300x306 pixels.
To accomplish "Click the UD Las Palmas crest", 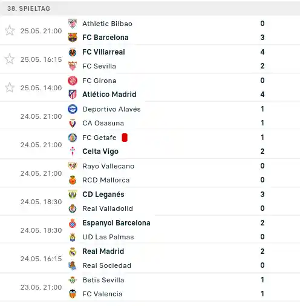I will click(73, 237).
